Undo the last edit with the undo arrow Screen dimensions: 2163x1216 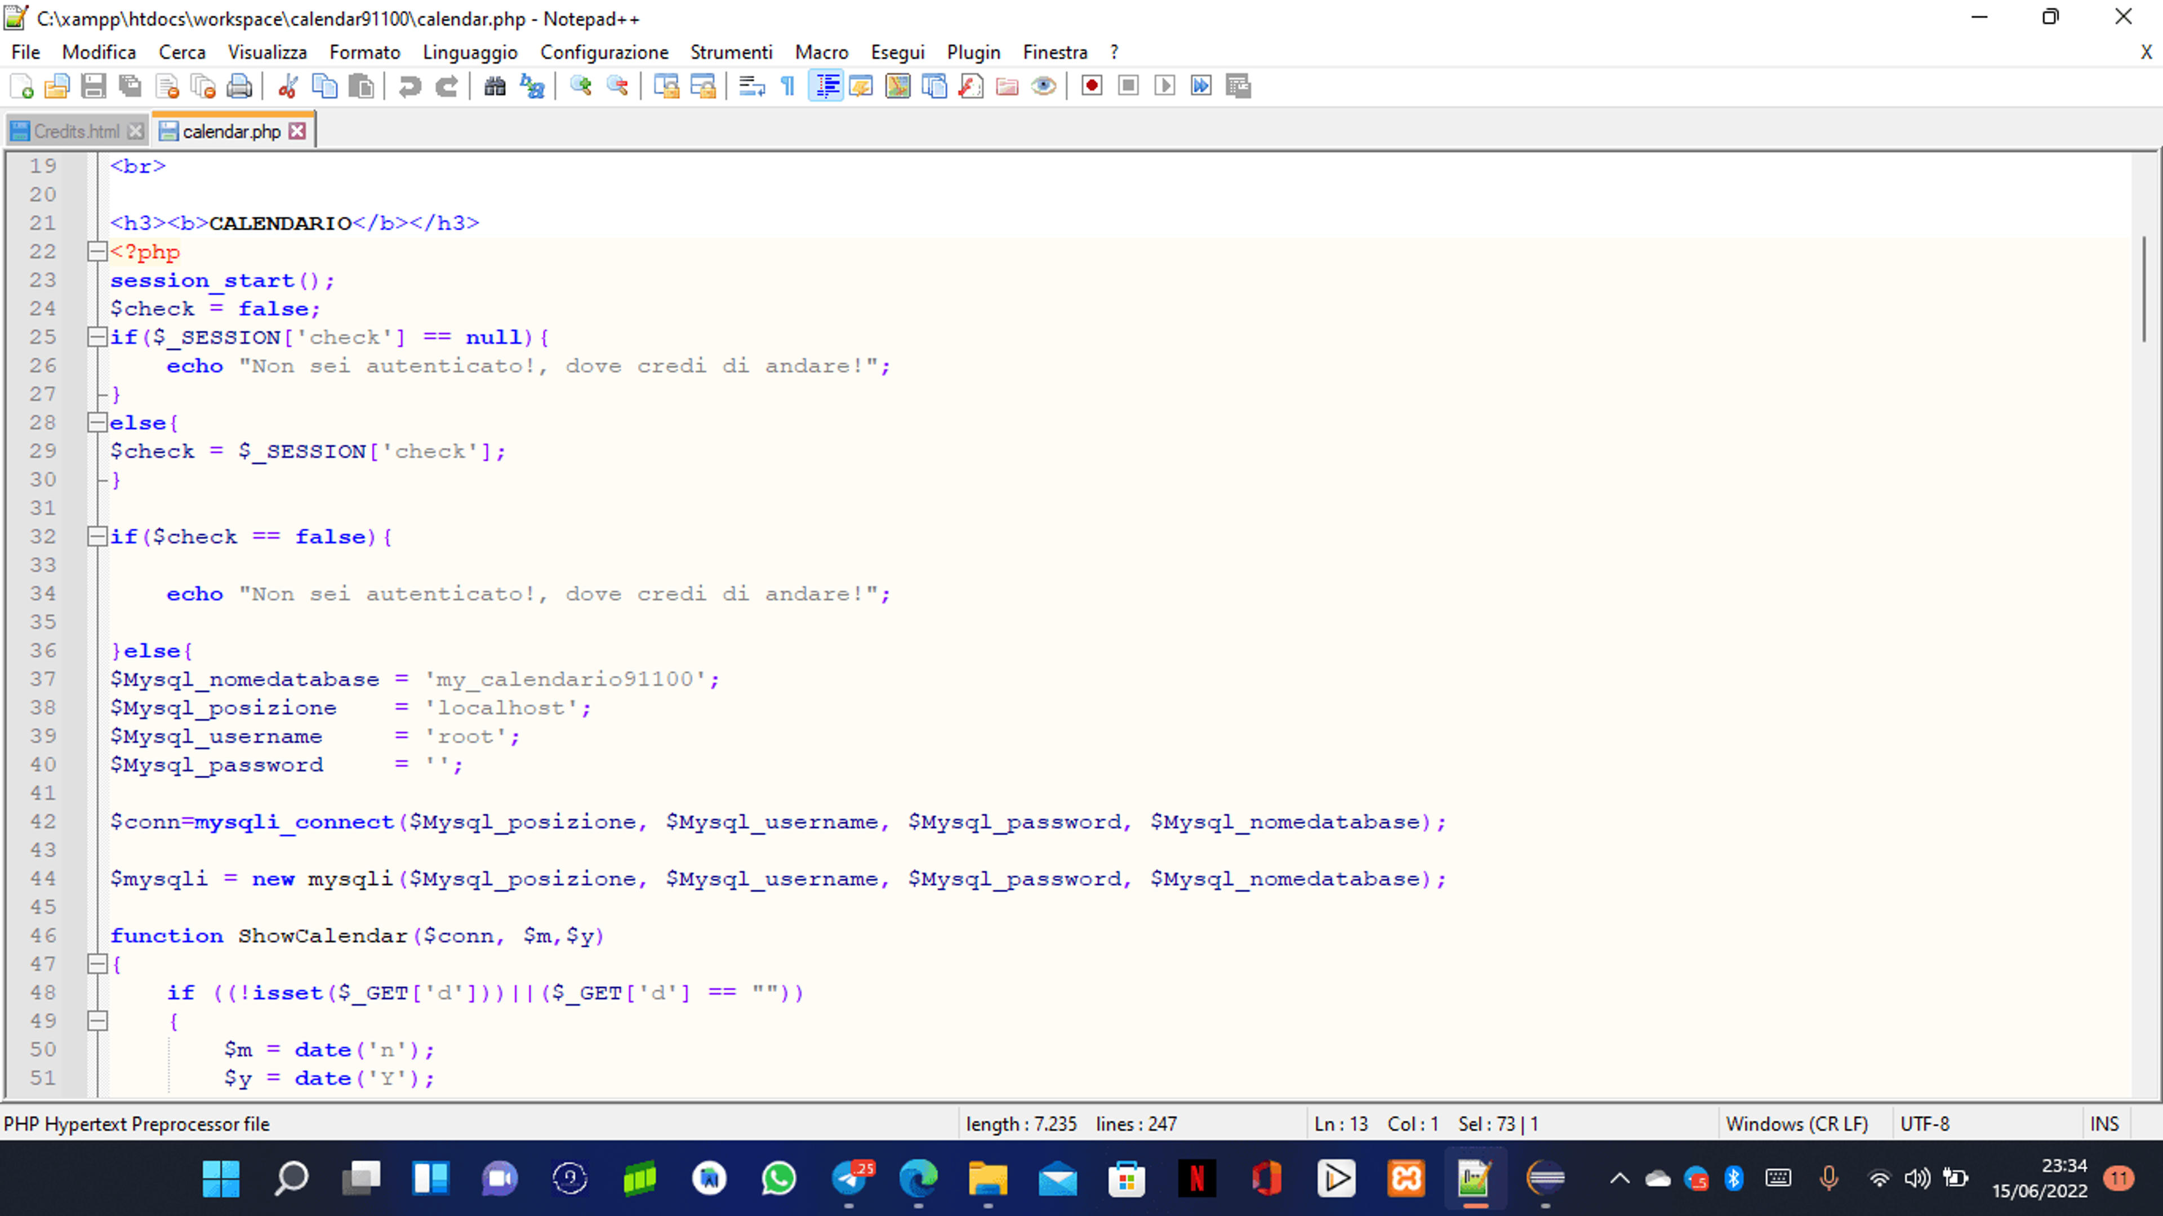pyautogui.click(x=410, y=86)
